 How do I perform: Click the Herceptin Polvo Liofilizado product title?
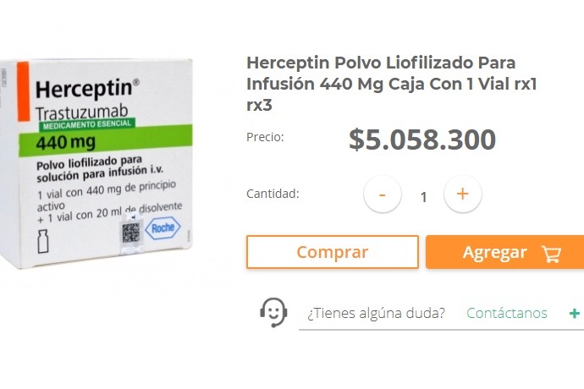point(392,84)
